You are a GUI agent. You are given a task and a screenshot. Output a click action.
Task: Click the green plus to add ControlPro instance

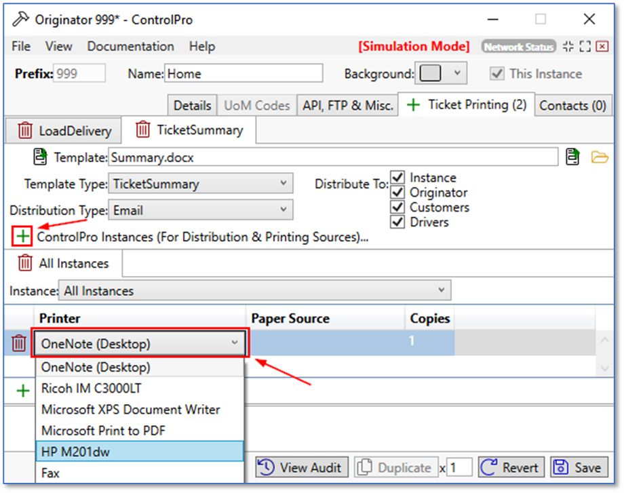[x=24, y=237]
